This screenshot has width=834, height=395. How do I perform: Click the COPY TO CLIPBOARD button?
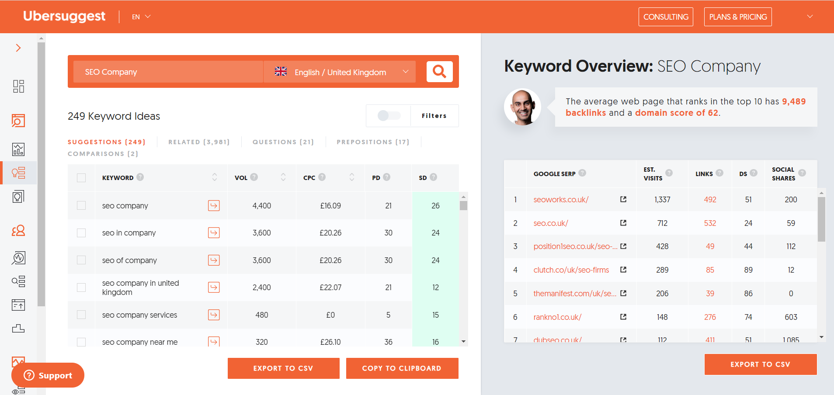click(x=402, y=368)
